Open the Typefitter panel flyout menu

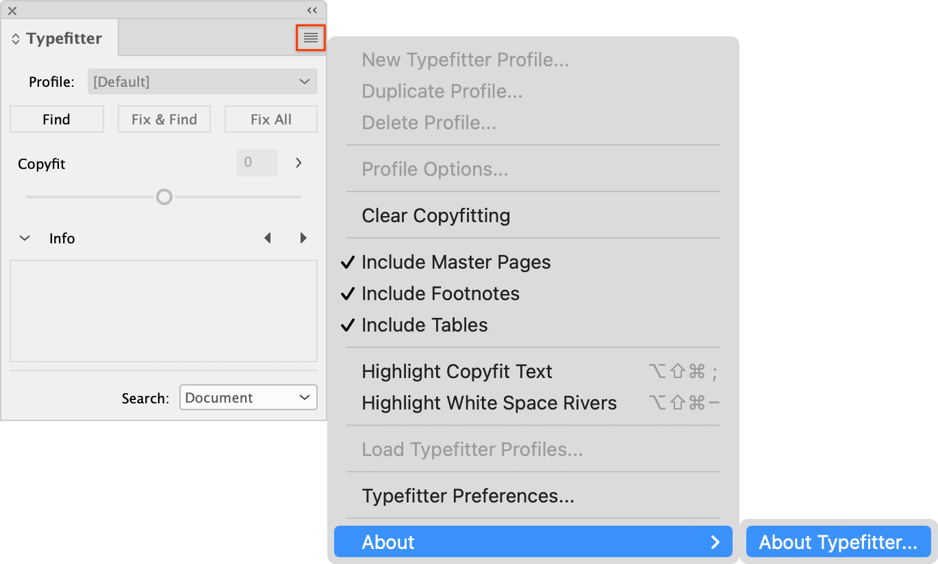[311, 38]
